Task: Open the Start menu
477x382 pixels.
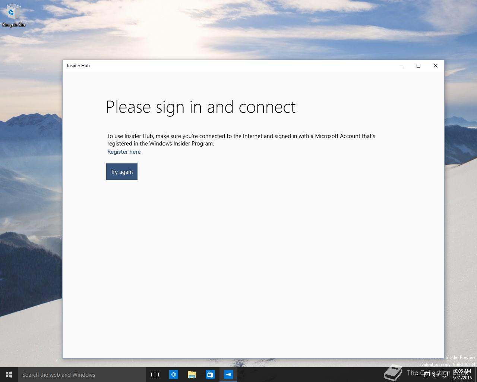Action: (x=9, y=375)
